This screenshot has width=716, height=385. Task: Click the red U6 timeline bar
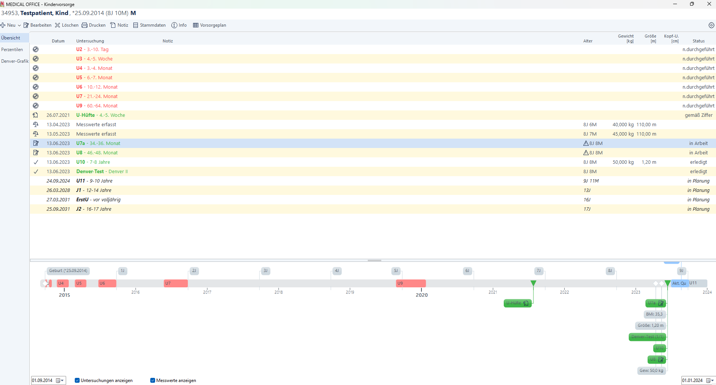click(x=107, y=283)
